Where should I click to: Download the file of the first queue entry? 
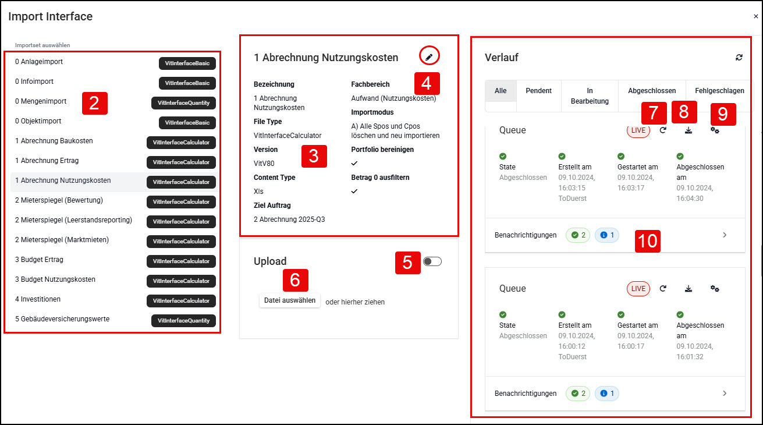coord(689,130)
